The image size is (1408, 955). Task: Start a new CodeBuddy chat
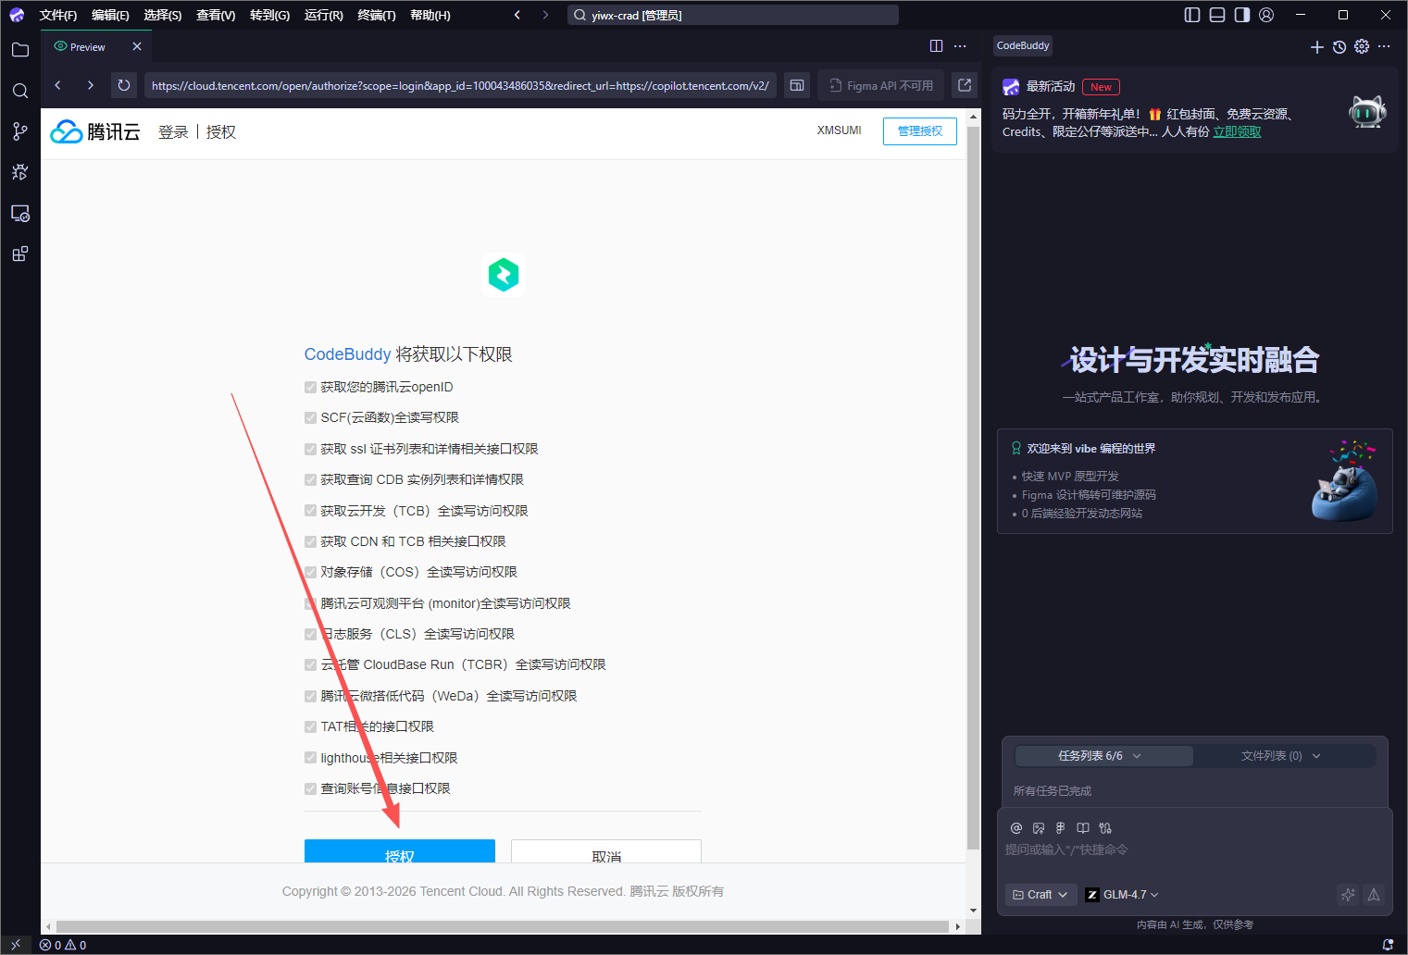pos(1316,46)
